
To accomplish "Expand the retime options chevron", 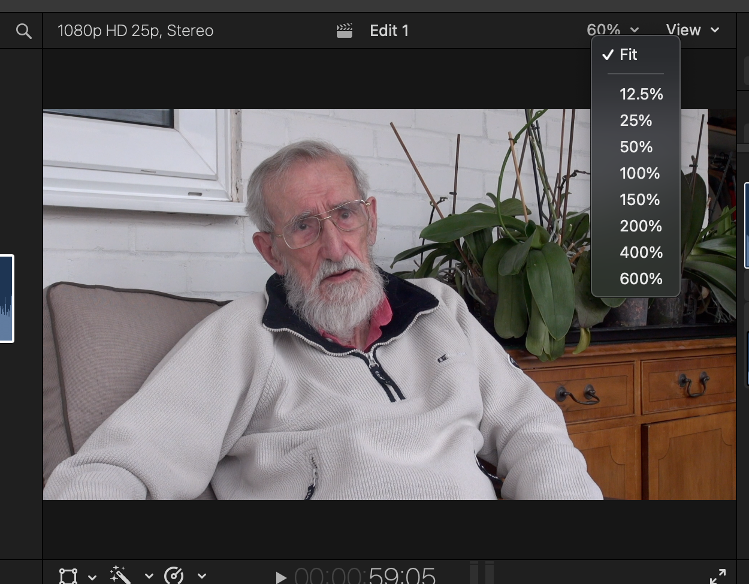I will (x=202, y=576).
